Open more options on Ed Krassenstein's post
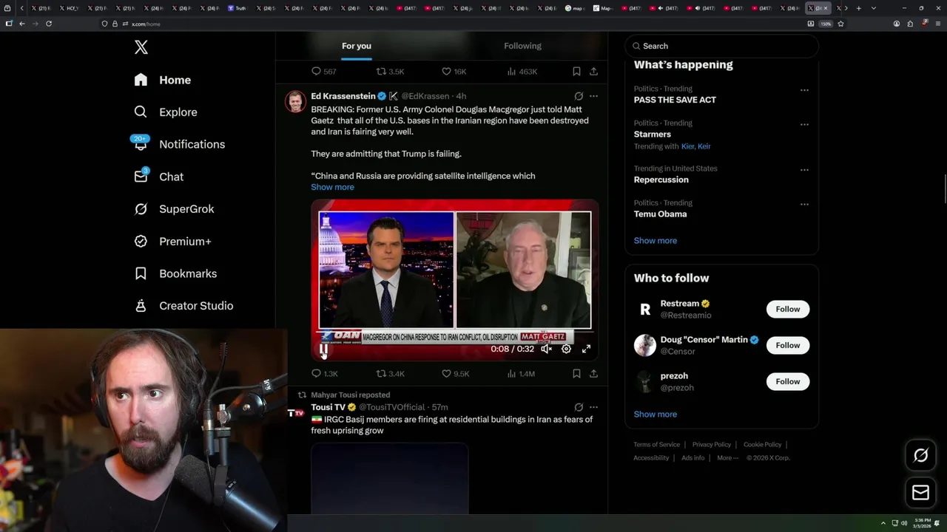947x532 pixels. coord(593,96)
